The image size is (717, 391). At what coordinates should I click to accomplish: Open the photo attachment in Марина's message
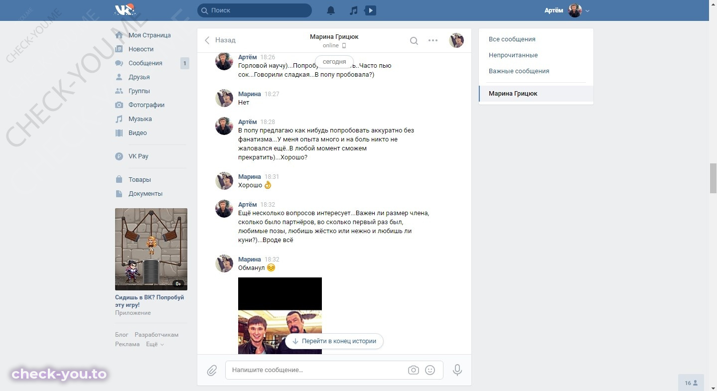coord(280,316)
